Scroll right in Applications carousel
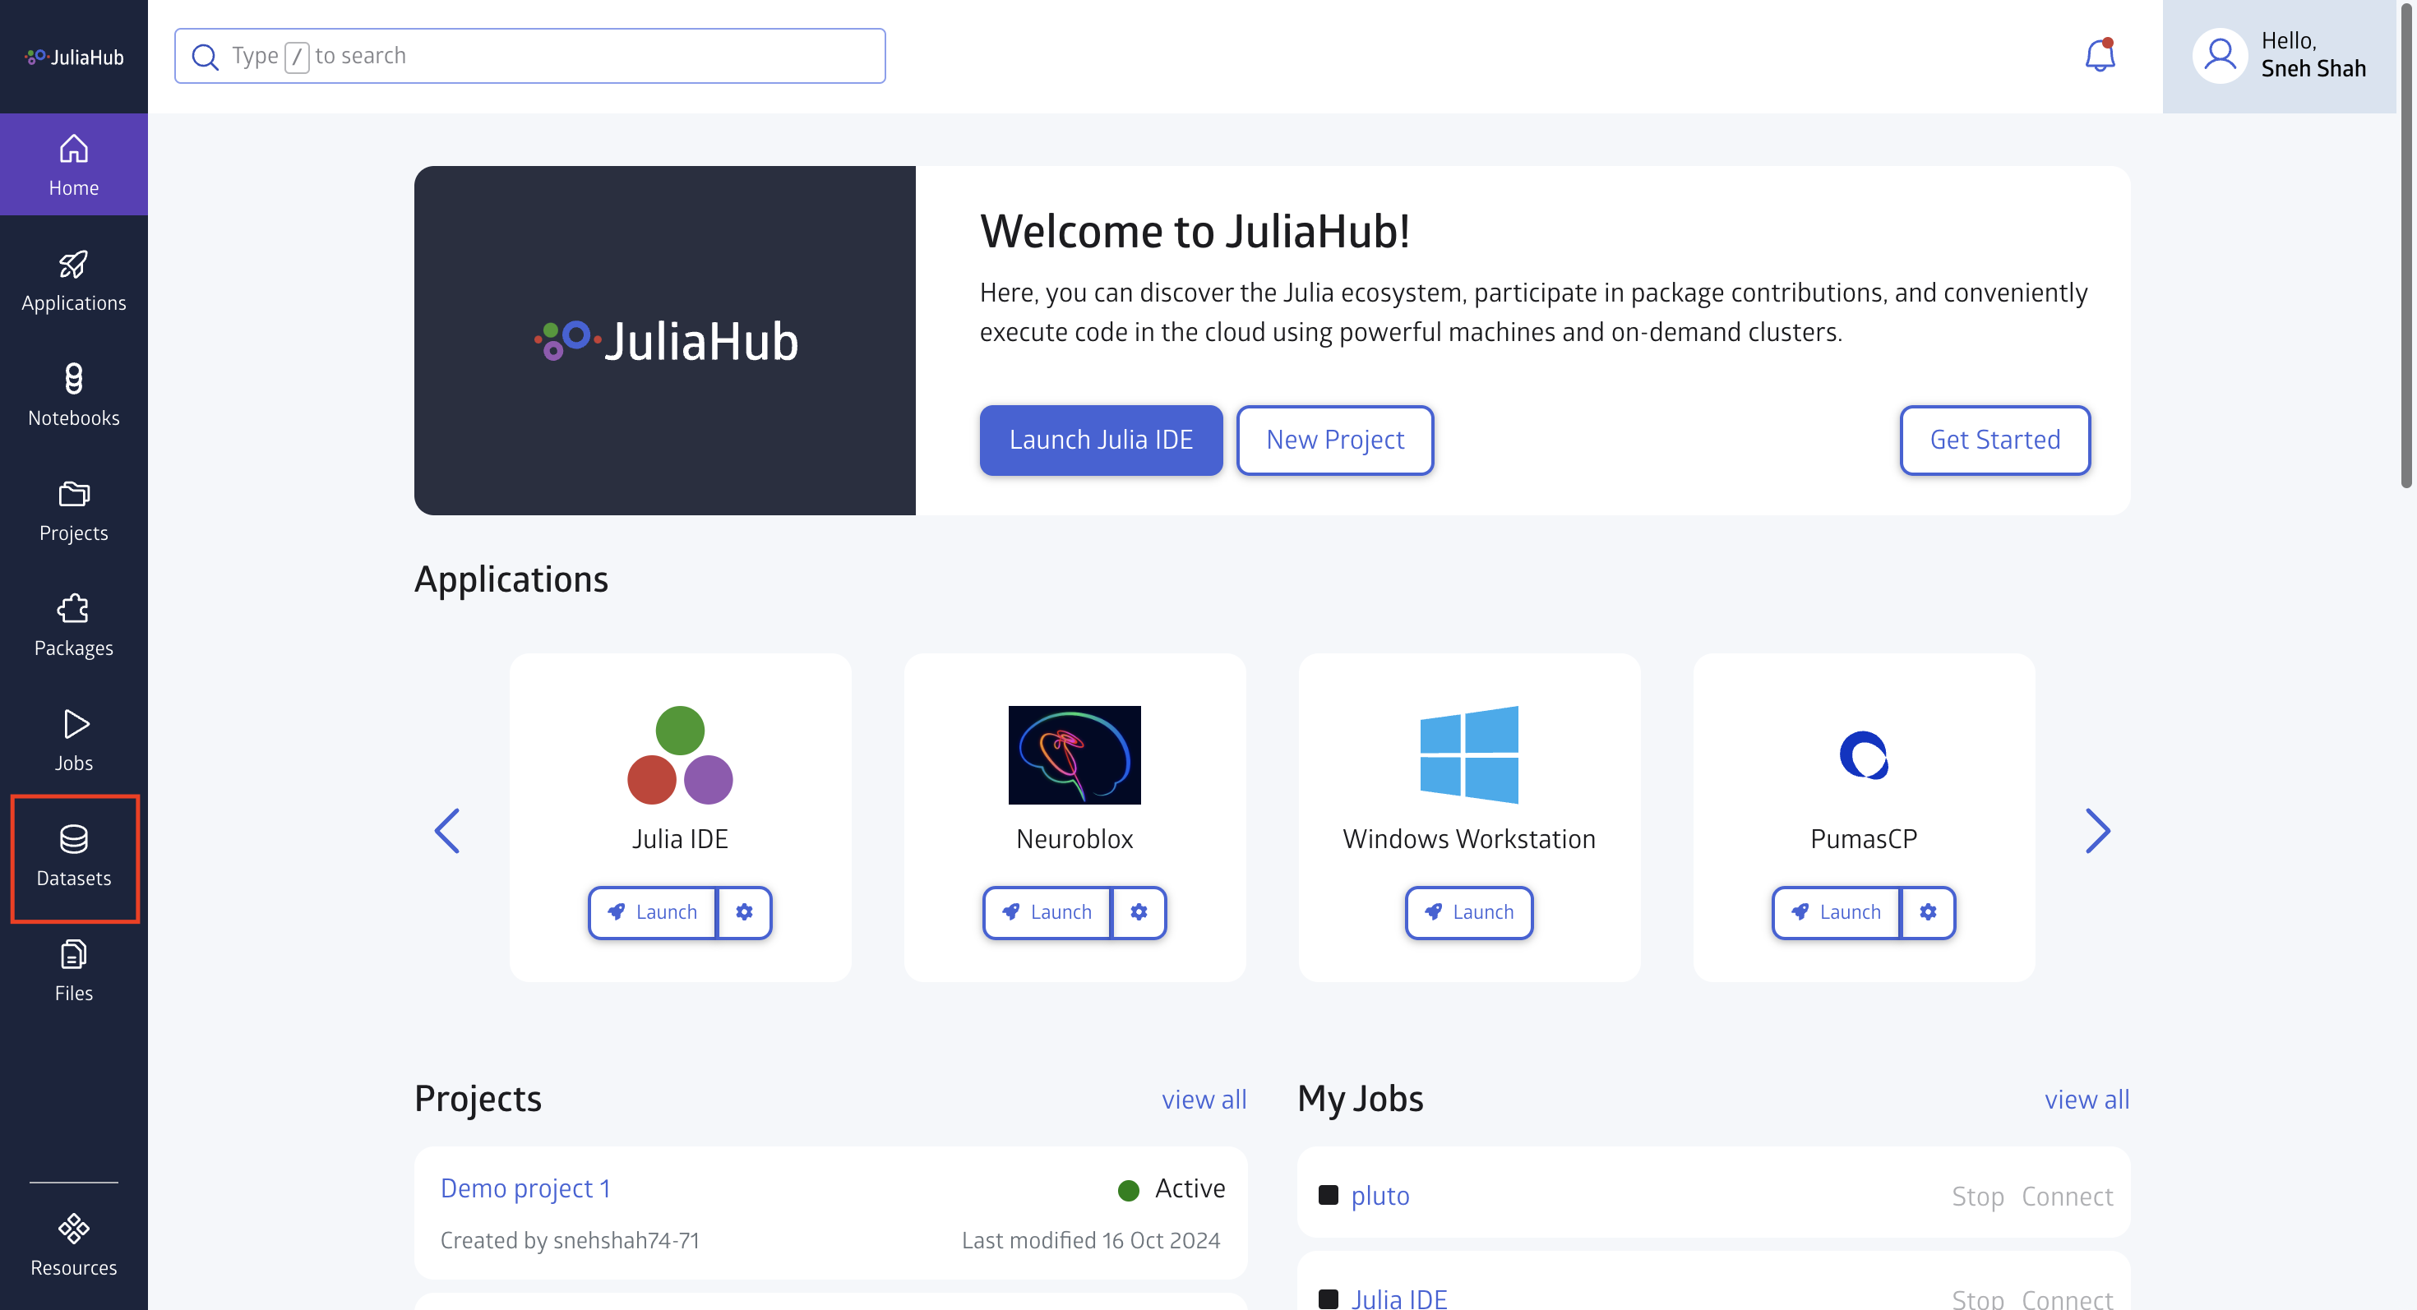2417x1310 pixels. [x=2097, y=831]
